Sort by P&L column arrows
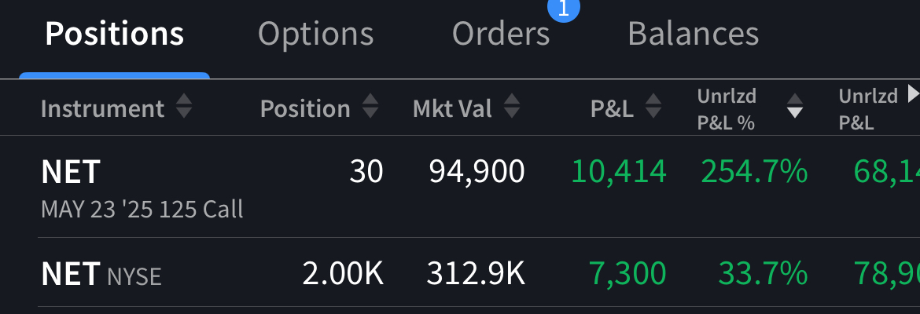The width and height of the screenshot is (920, 314). coord(652,108)
